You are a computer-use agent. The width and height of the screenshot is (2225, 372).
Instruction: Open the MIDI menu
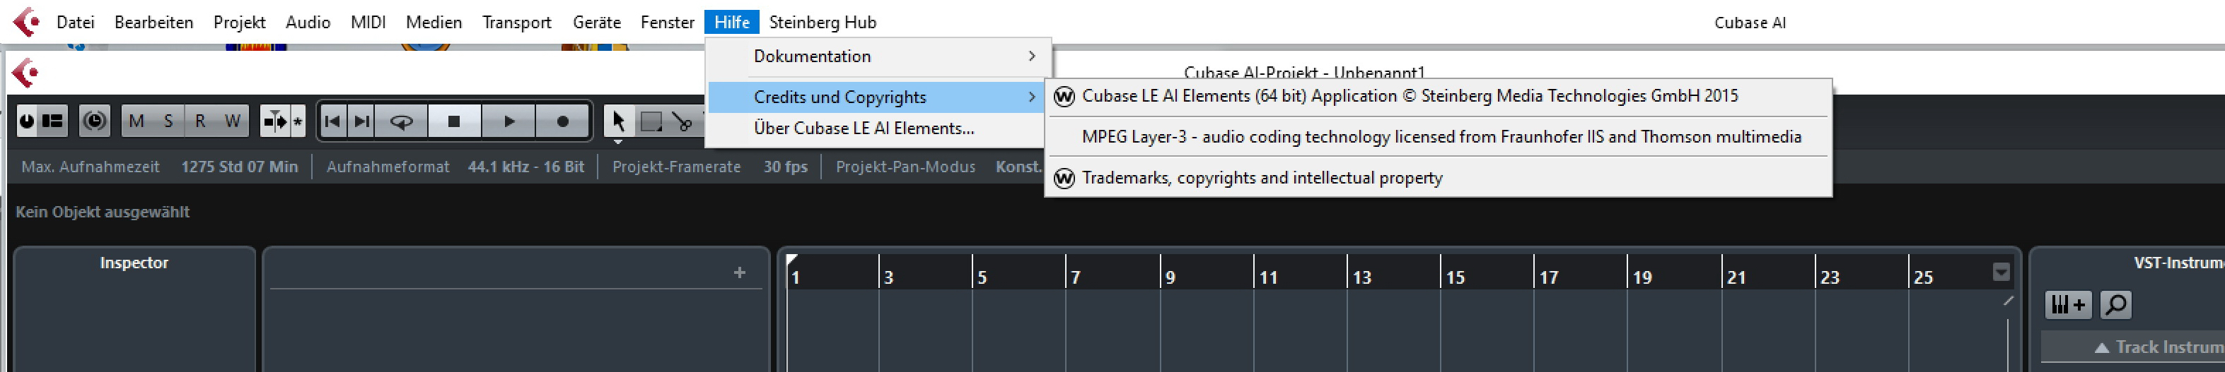coord(368,23)
